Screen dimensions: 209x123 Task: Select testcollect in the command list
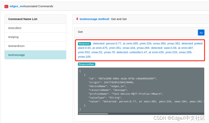pyautogui.click(x=35, y=28)
